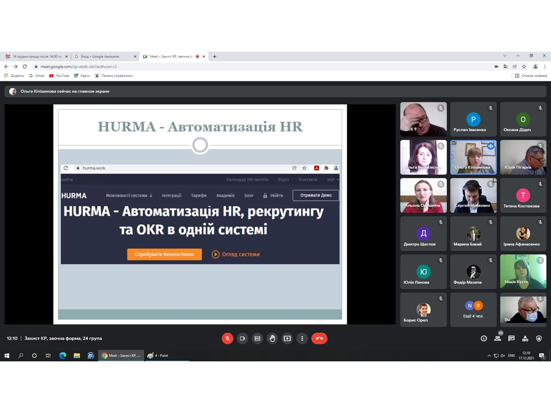Open Windows taskbar search
This screenshot has height=413, width=551.
tap(21, 355)
